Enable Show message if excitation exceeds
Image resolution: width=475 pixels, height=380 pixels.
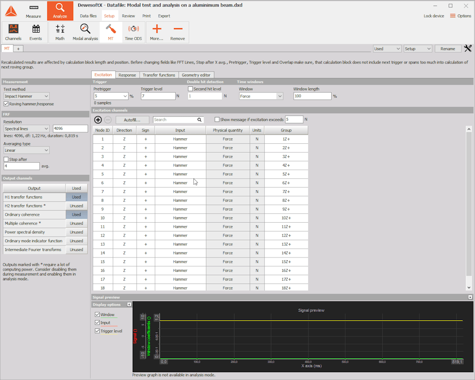coord(217,119)
